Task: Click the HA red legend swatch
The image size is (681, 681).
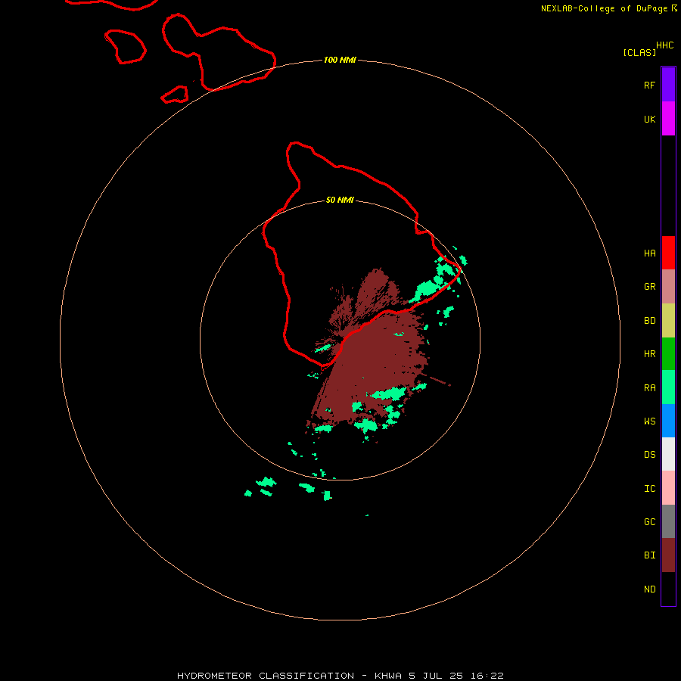Action: click(668, 253)
